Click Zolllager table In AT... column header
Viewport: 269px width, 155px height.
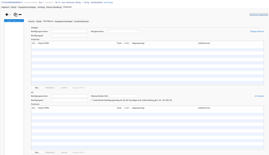[127, 43]
